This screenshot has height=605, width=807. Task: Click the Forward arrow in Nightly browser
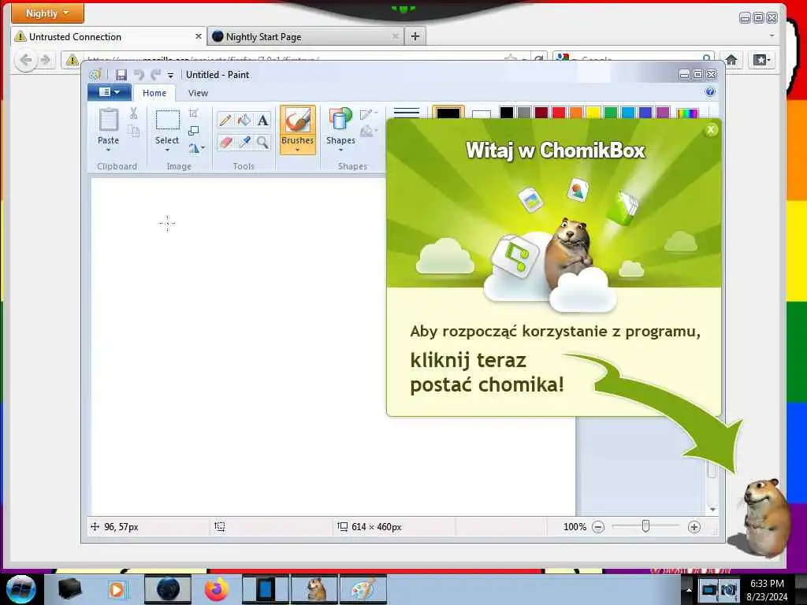click(x=45, y=60)
